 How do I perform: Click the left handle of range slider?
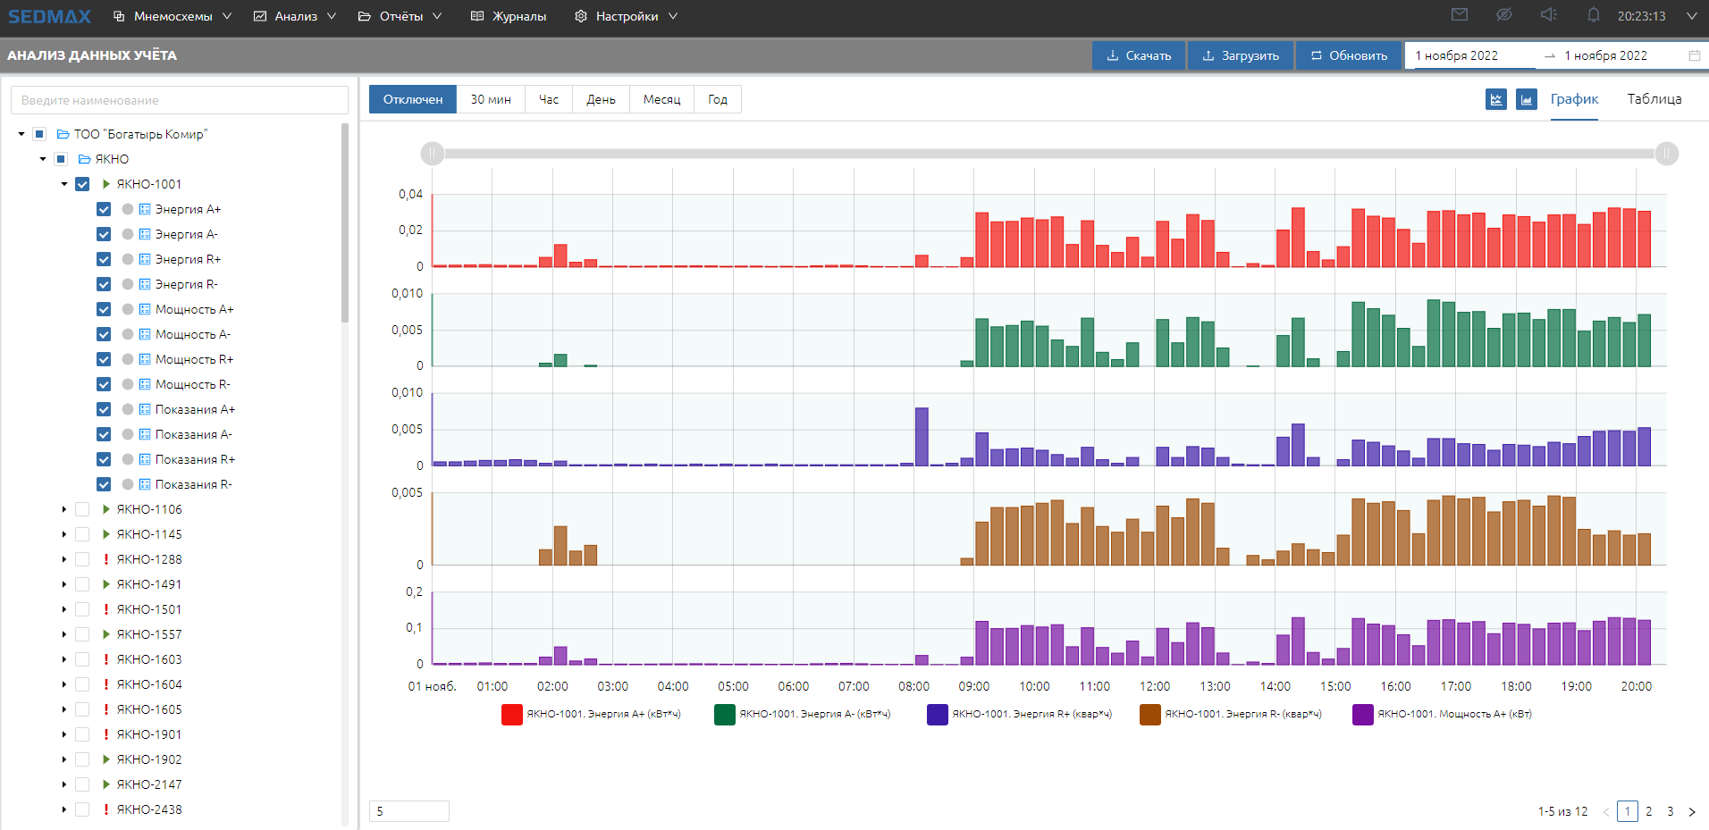(x=433, y=154)
